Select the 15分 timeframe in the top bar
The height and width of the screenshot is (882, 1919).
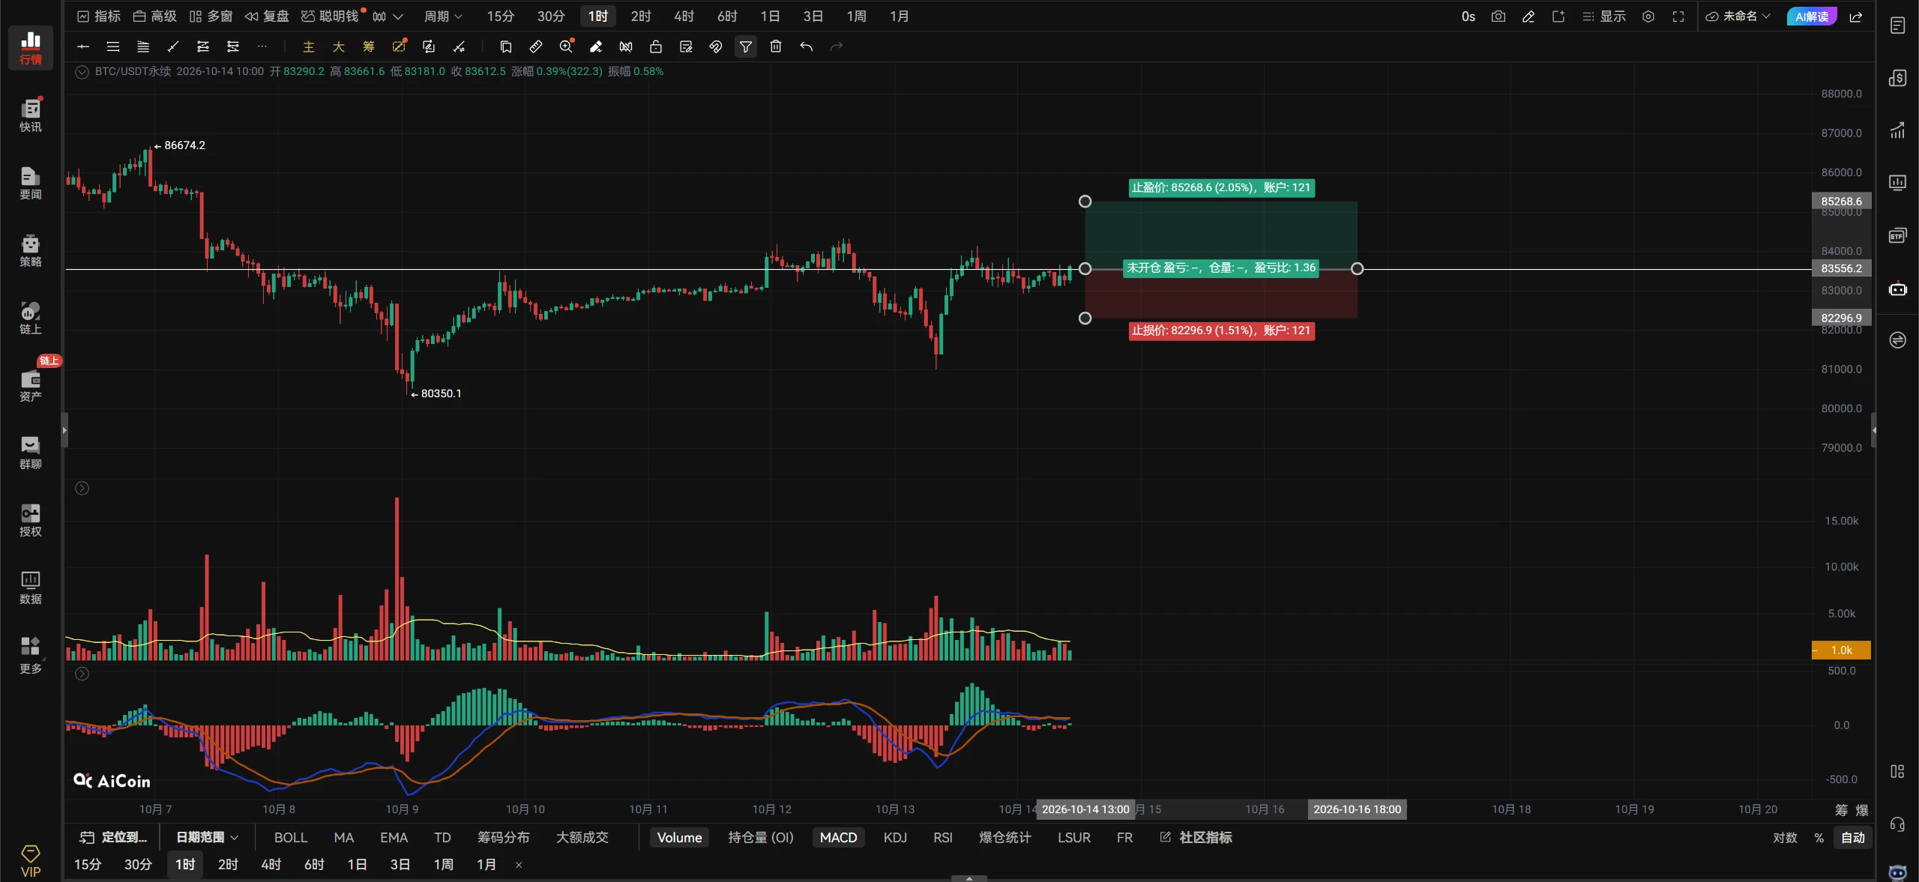tap(500, 16)
